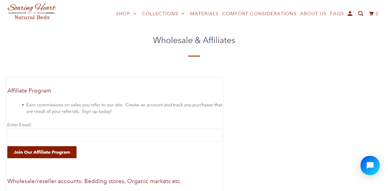Visit the ABOUT US page
The width and height of the screenshot is (388, 191).
coord(313,14)
